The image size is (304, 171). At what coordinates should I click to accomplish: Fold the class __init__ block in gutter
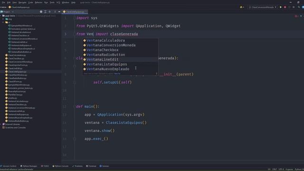click(x=75, y=66)
